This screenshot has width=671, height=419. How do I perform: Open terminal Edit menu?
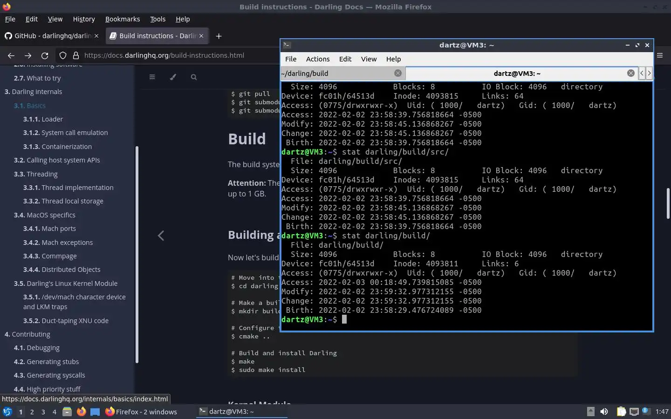pos(345,59)
